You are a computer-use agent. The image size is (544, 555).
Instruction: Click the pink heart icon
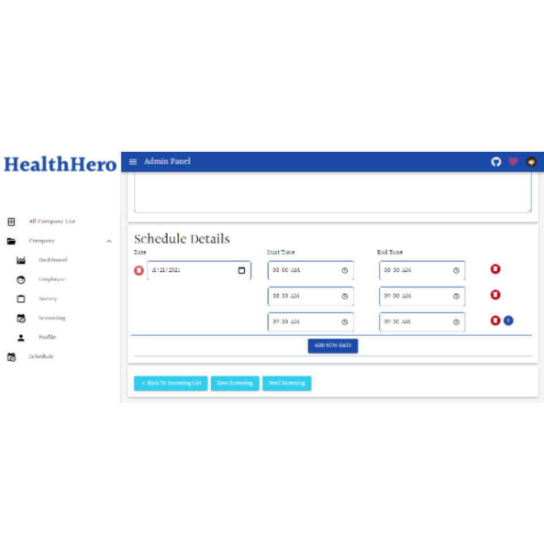click(513, 162)
